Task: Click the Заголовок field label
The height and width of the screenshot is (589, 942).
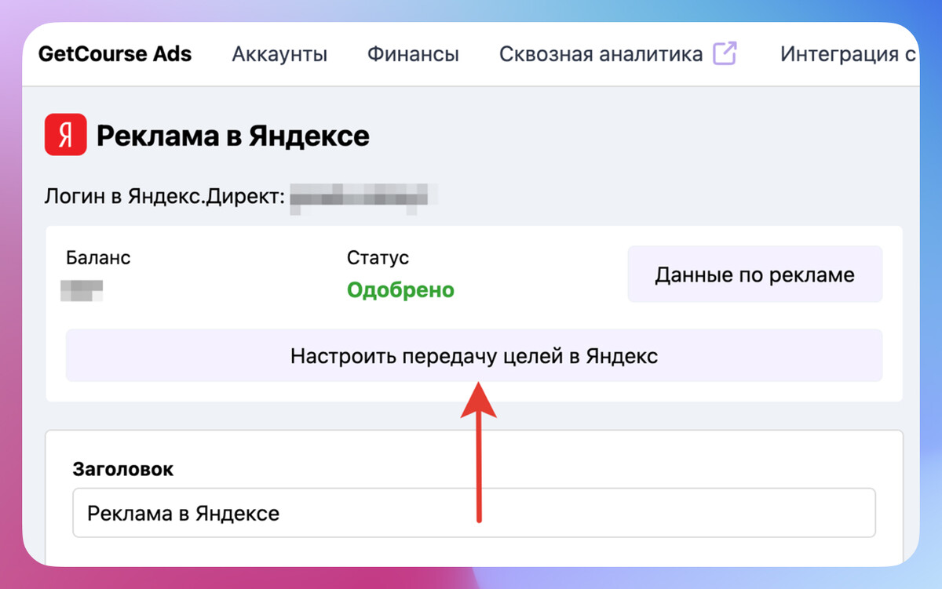Action: (x=123, y=469)
